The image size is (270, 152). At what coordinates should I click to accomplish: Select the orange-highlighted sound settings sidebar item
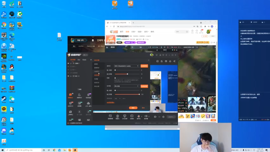97,75
